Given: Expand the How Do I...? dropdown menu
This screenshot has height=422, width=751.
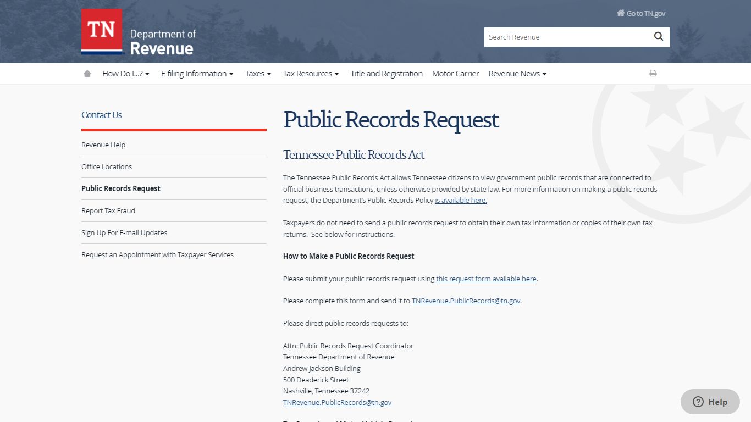Looking at the screenshot, I should coord(126,74).
